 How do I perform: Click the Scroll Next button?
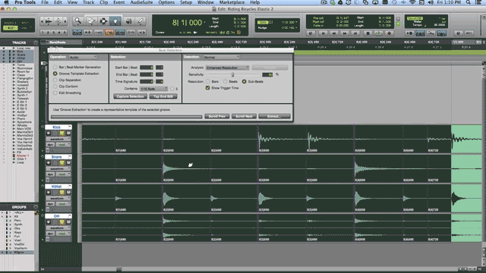tap(244, 116)
